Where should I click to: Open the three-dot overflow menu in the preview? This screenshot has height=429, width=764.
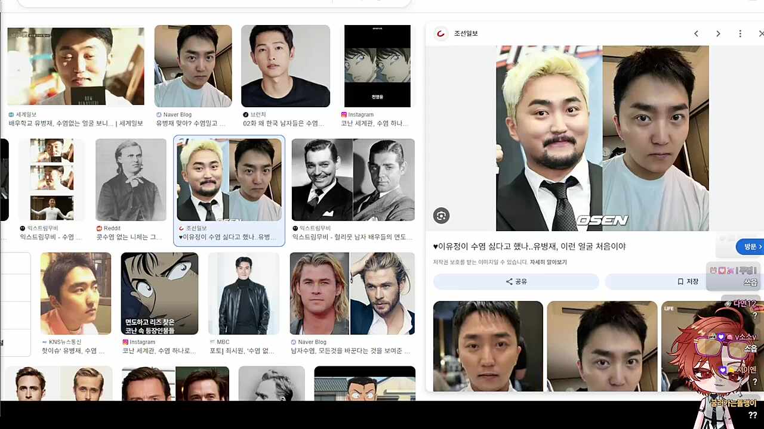(x=740, y=33)
